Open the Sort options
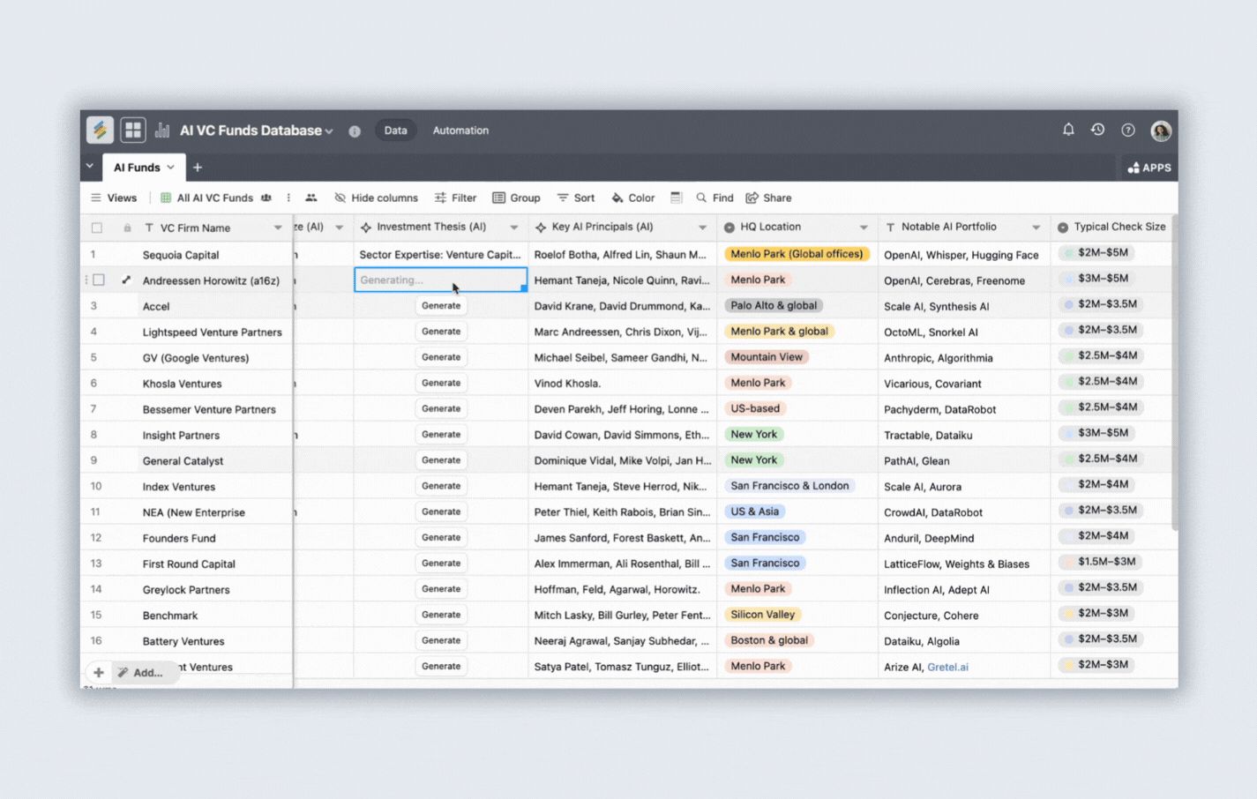 (575, 198)
